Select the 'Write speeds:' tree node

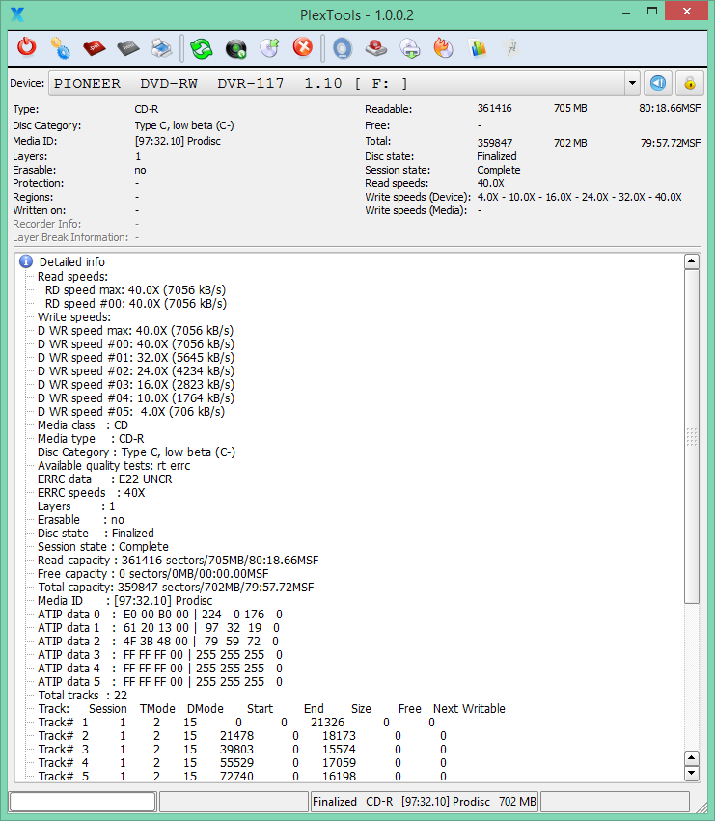point(74,317)
